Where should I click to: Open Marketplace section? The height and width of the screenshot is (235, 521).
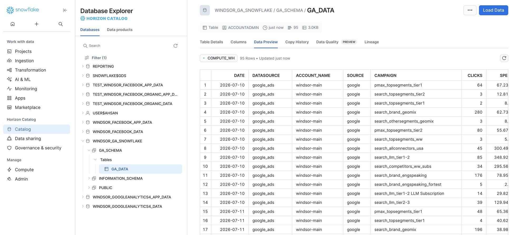(x=37, y=107)
